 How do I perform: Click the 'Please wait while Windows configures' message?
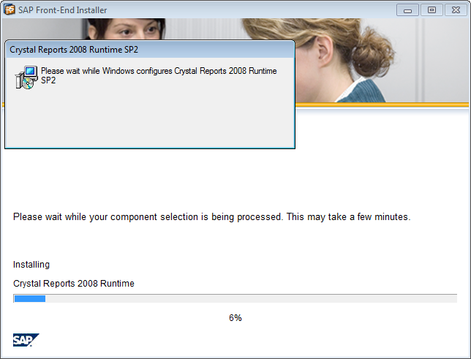pyautogui.click(x=159, y=75)
